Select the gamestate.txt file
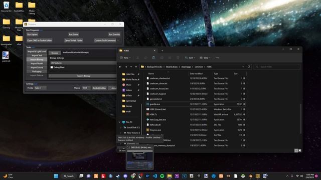Screen dimensions: 321x180 coord(196,99)
